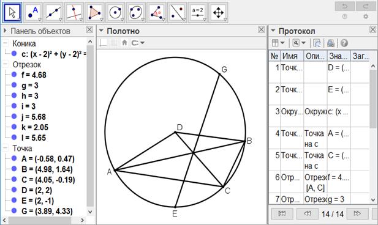The width and height of the screenshot is (378, 225).
Task: Click the Undo button
Action: pos(345,6)
